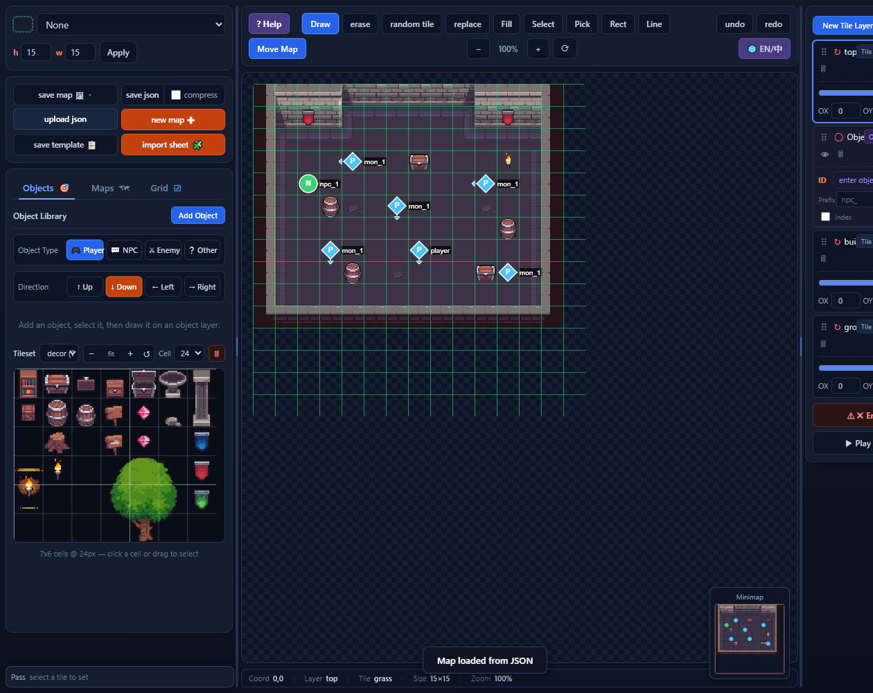Delete the bui tile layer
The width and height of the screenshot is (873, 693).
click(823, 258)
